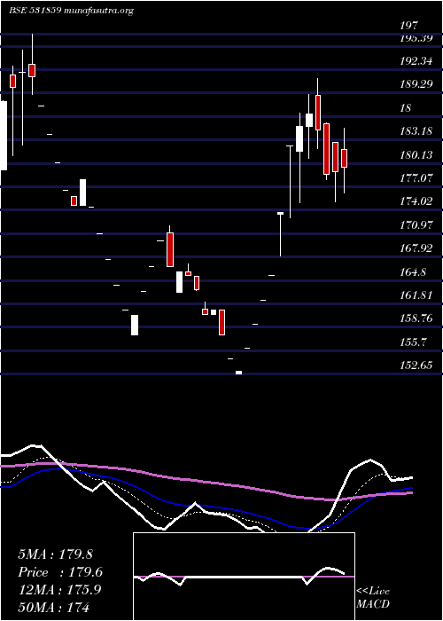Image resolution: width=443 pixels, height=621 pixels.
Task: Click the 5MA : 179.8 readout
Action: point(55,554)
